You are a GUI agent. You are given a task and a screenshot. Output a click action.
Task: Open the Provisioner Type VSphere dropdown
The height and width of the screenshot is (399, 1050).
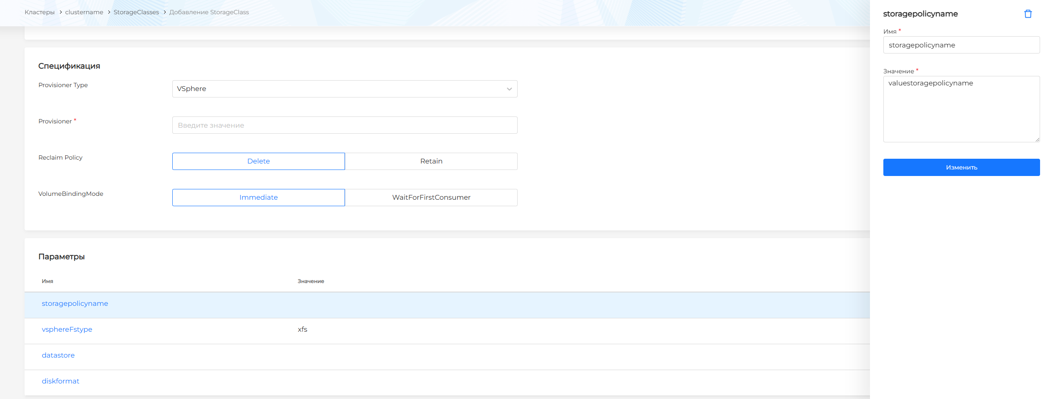pyautogui.click(x=344, y=89)
